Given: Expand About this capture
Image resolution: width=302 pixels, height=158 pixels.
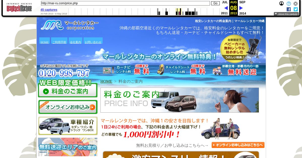Looking at the screenshot, I should [286, 14].
